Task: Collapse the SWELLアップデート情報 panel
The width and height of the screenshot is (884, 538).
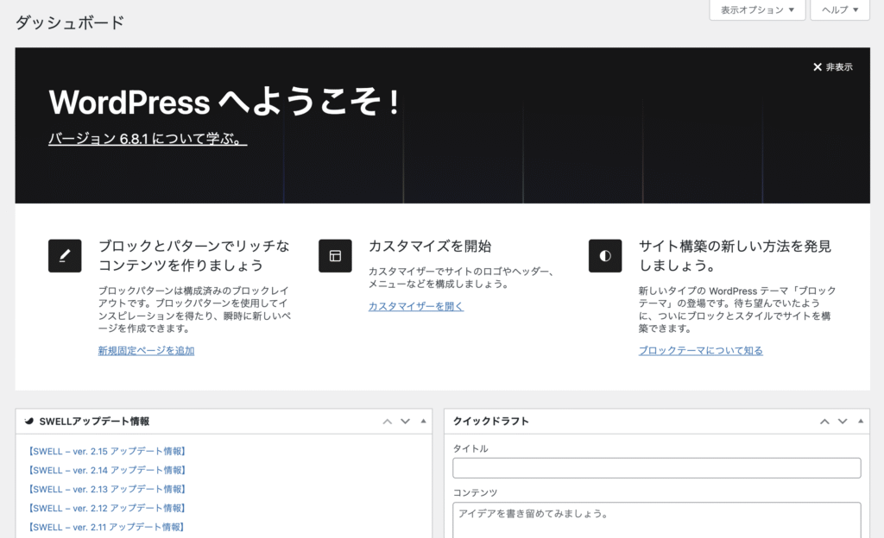Action: [x=423, y=421]
